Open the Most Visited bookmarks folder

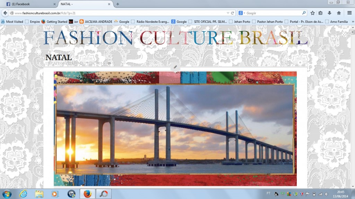tap(12, 21)
